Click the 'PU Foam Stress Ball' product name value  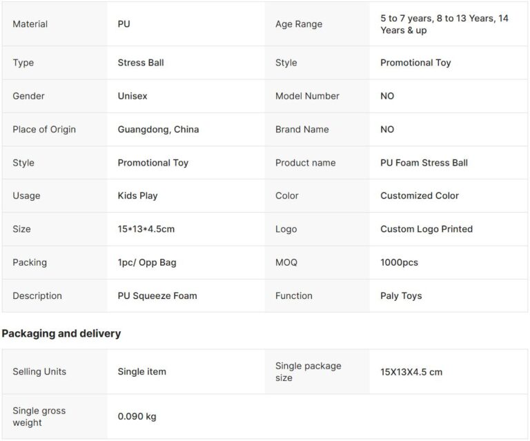click(x=424, y=163)
